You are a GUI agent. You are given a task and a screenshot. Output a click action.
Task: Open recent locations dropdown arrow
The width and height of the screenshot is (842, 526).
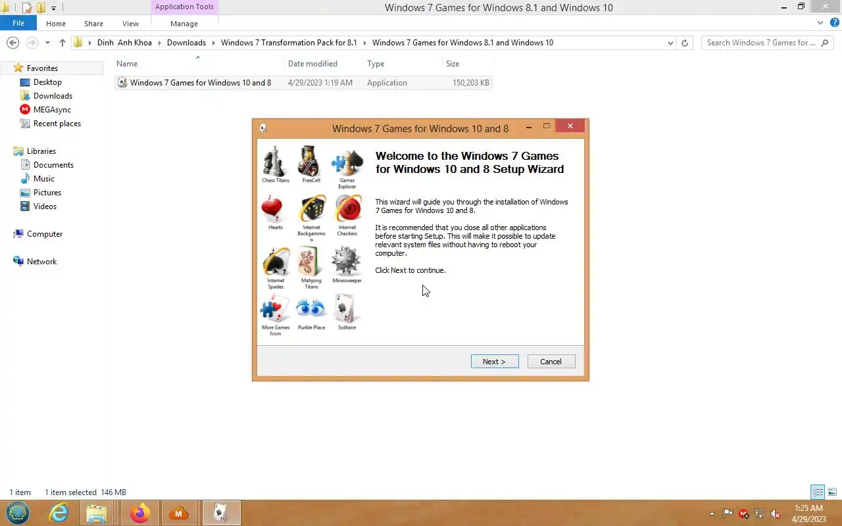pos(47,43)
